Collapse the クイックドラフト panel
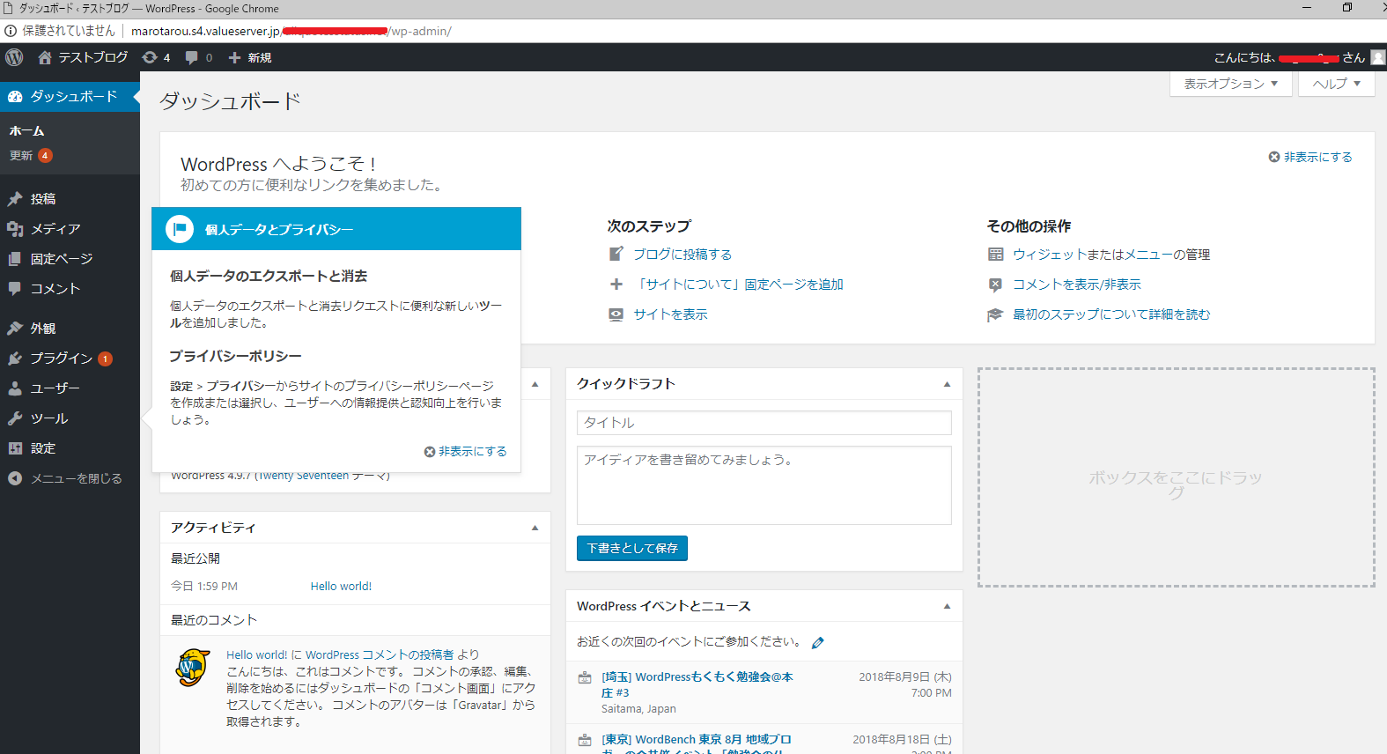Image resolution: width=1387 pixels, height=754 pixels. coord(948,384)
